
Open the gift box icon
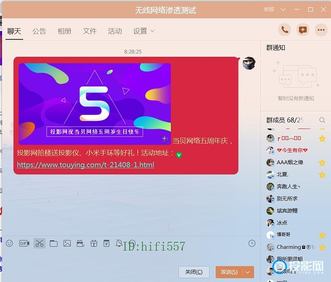click(x=94, y=243)
